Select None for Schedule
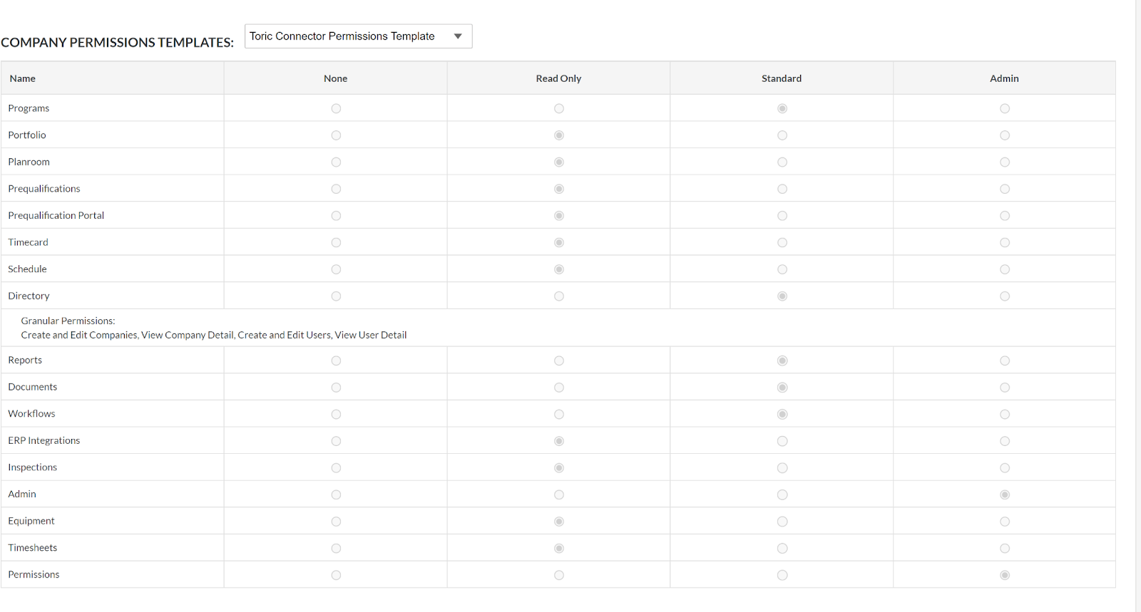The width and height of the screenshot is (1141, 612). [336, 269]
